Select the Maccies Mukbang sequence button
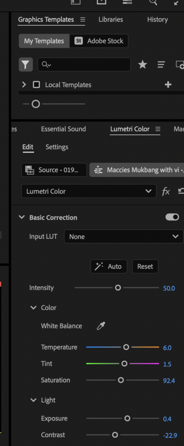184x446 pixels. [137, 170]
